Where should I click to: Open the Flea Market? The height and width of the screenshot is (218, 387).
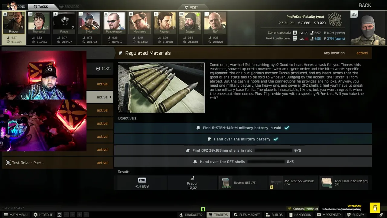(x=247, y=215)
